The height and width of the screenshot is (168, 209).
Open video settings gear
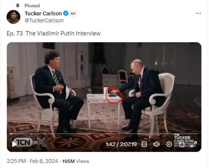(169, 144)
